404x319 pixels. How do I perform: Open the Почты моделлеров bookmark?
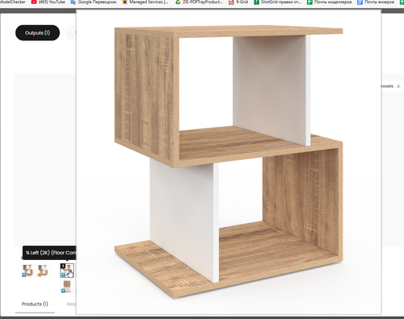[329, 2]
